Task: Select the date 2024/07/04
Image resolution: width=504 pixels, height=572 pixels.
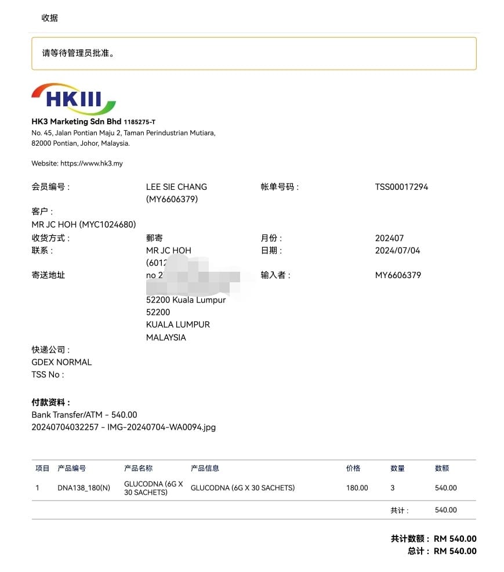Action: point(397,251)
